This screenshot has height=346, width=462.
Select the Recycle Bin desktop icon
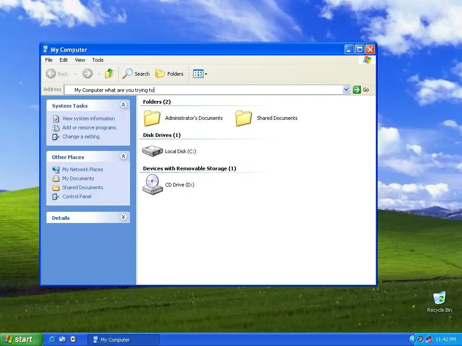439,298
